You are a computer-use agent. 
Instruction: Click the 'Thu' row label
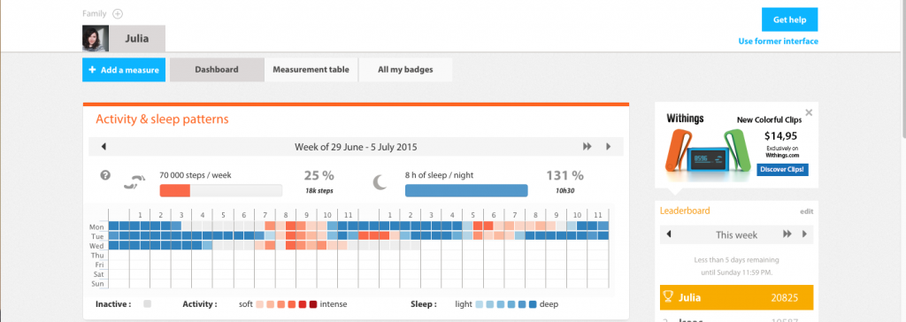pyautogui.click(x=97, y=256)
